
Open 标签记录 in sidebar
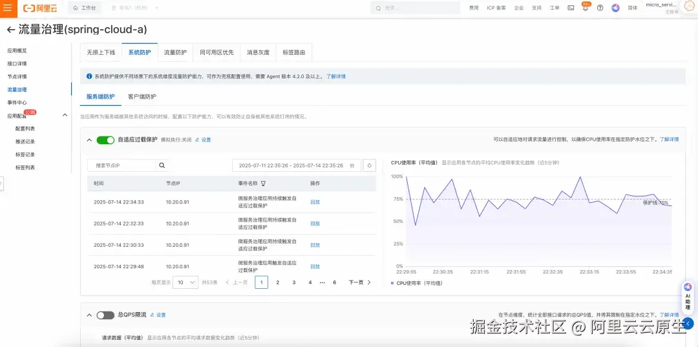[25, 155]
